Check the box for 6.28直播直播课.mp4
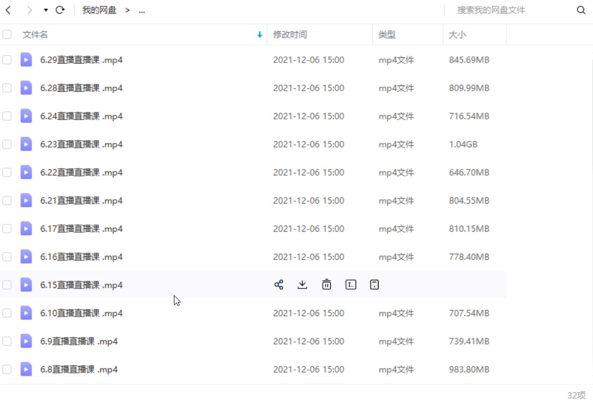The width and height of the screenshot is (593, 405). click(7, 88)
